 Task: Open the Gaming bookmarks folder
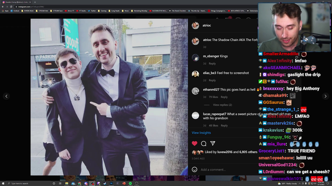click(102, 11)
